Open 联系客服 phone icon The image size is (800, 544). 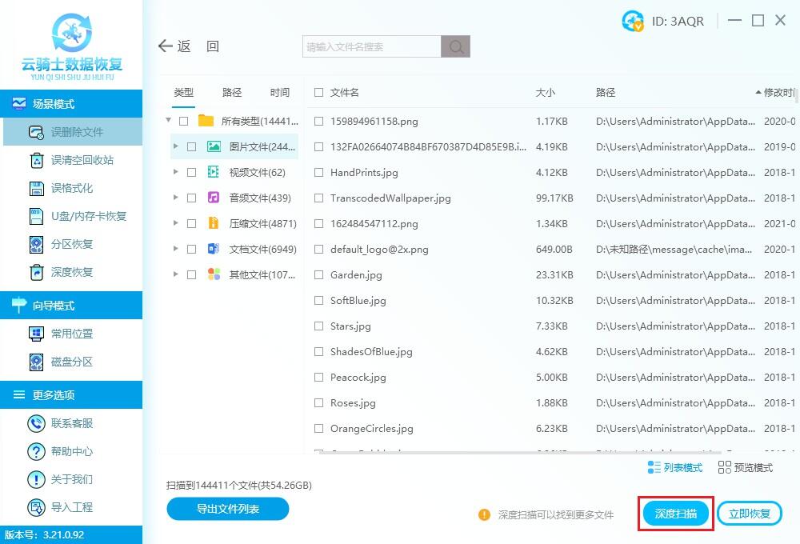click(36, 423)
